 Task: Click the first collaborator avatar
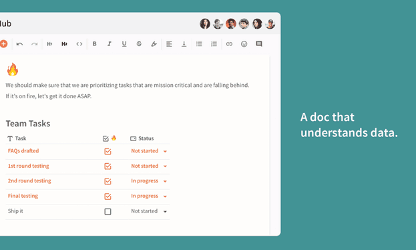click(205, 24)
